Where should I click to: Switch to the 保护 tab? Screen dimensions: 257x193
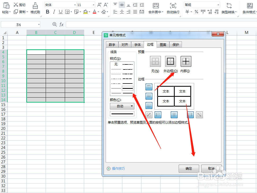coord(176,45)
